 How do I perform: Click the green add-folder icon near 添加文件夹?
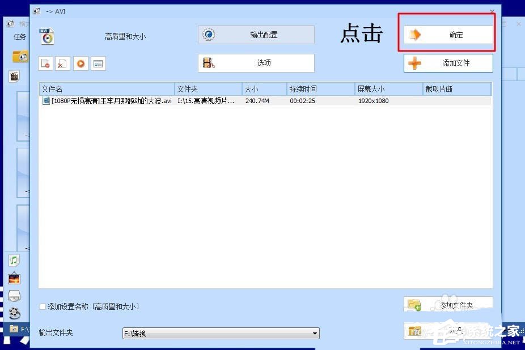[414, 304]
